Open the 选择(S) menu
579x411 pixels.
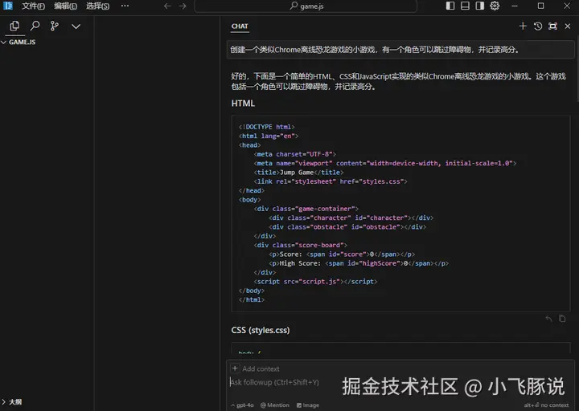pos(97,6)
